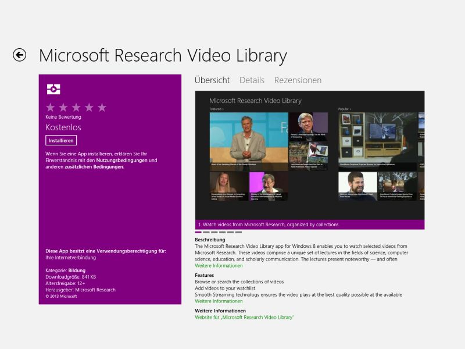Click Altersfreigabe: 12+ text

click(65, 283)
